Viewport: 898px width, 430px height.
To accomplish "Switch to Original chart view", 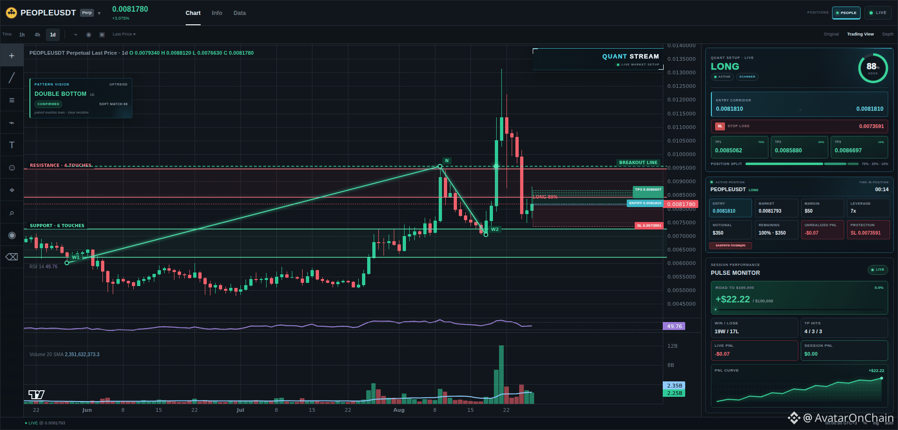I will coord(831,34).
